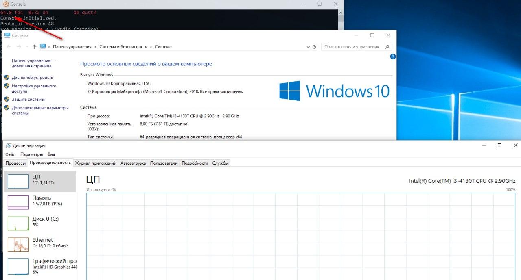The image size is (521, 280).
Task: Expand the address bar history dropdown
Action: 308,47
